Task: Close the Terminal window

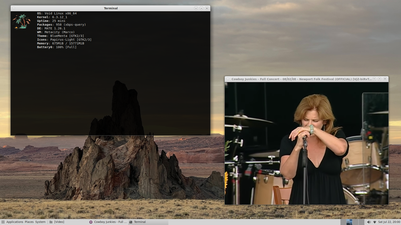Action: point(207,8)
